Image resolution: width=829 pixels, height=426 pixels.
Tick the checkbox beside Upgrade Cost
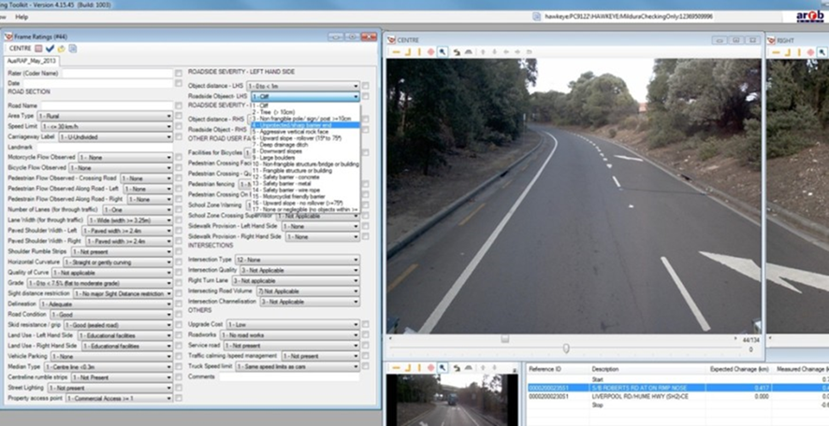(365, 324)
